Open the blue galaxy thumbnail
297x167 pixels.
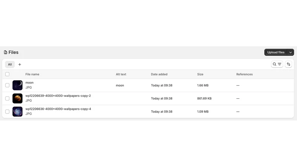tap(17, 112)
